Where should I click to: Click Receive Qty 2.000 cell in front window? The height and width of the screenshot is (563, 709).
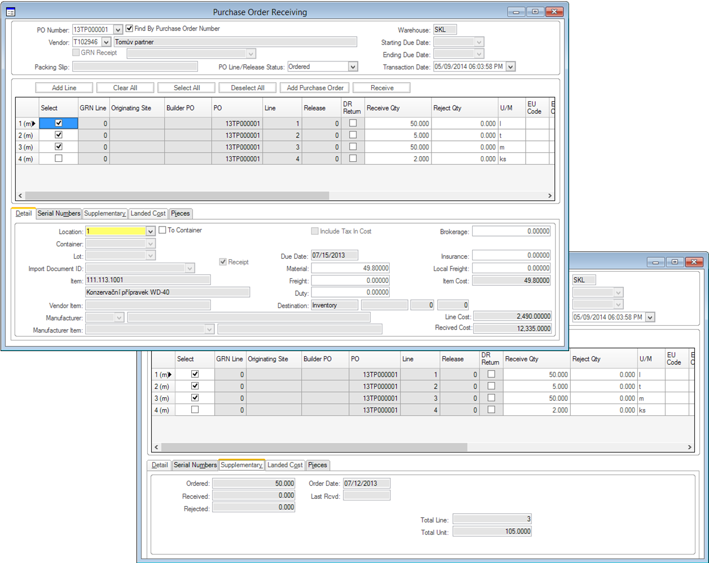point(398,159)
